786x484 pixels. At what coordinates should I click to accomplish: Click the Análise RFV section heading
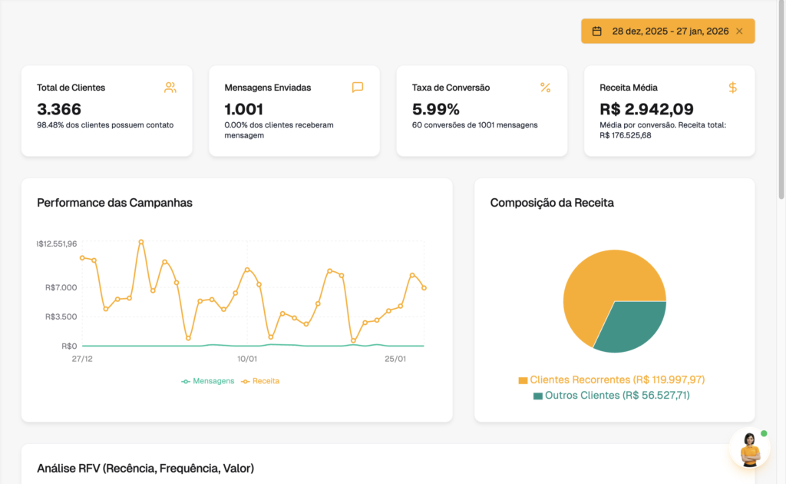(x=145, y=468)
